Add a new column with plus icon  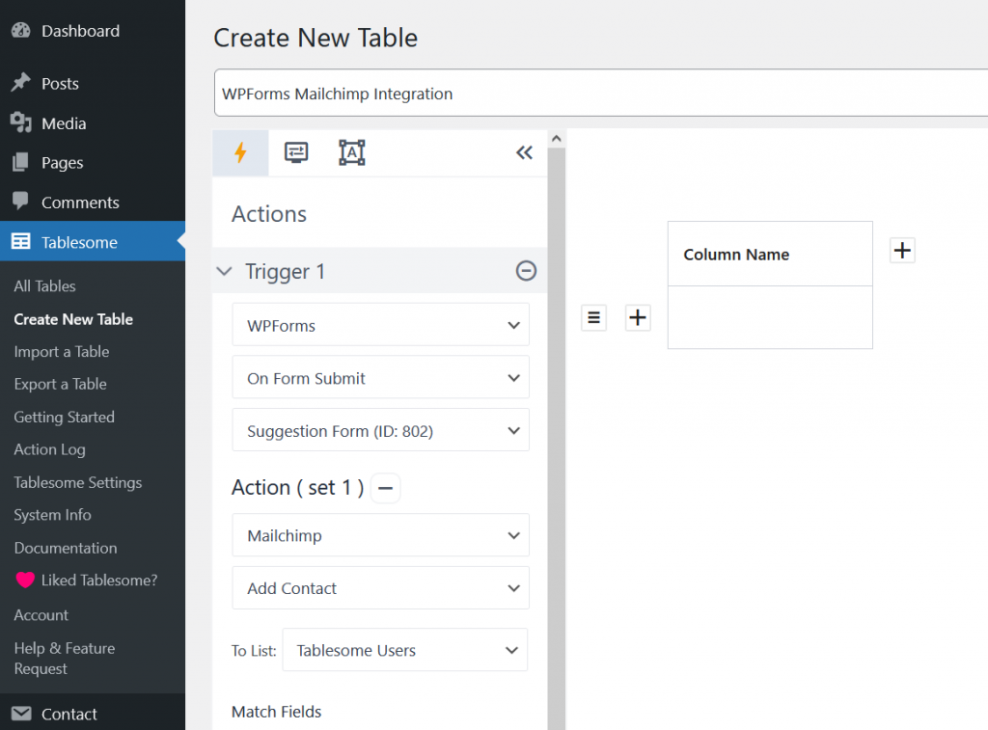pos(902,251)
